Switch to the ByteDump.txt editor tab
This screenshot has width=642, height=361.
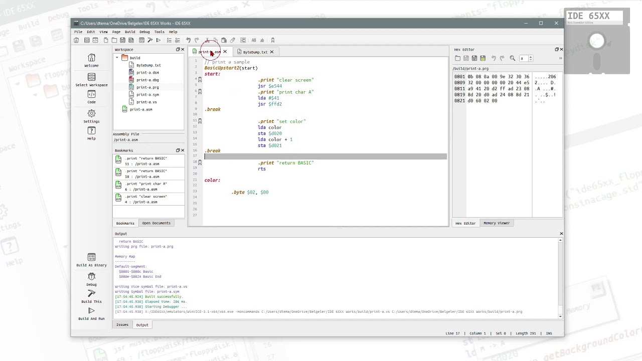click(255, 52)
